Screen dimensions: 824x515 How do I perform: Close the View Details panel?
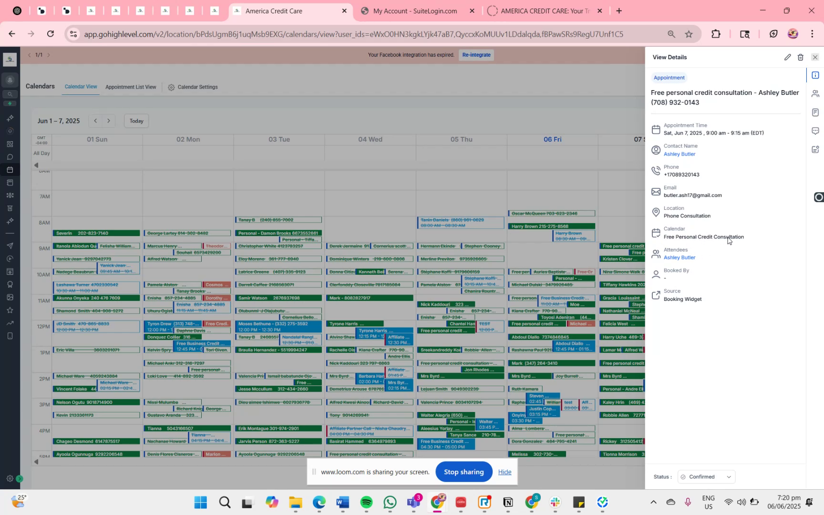pos(815,57)
